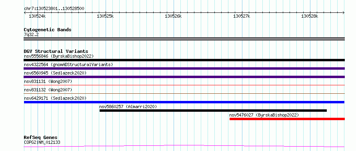Viewport: 356px width, 151px height.
Task: Open nsv5556846 (ByrskaBishop2022) label
Action: 59,56
